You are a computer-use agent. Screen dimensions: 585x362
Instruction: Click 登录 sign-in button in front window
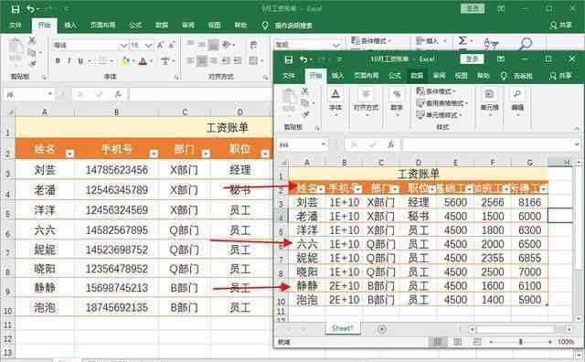pos(472,59)
